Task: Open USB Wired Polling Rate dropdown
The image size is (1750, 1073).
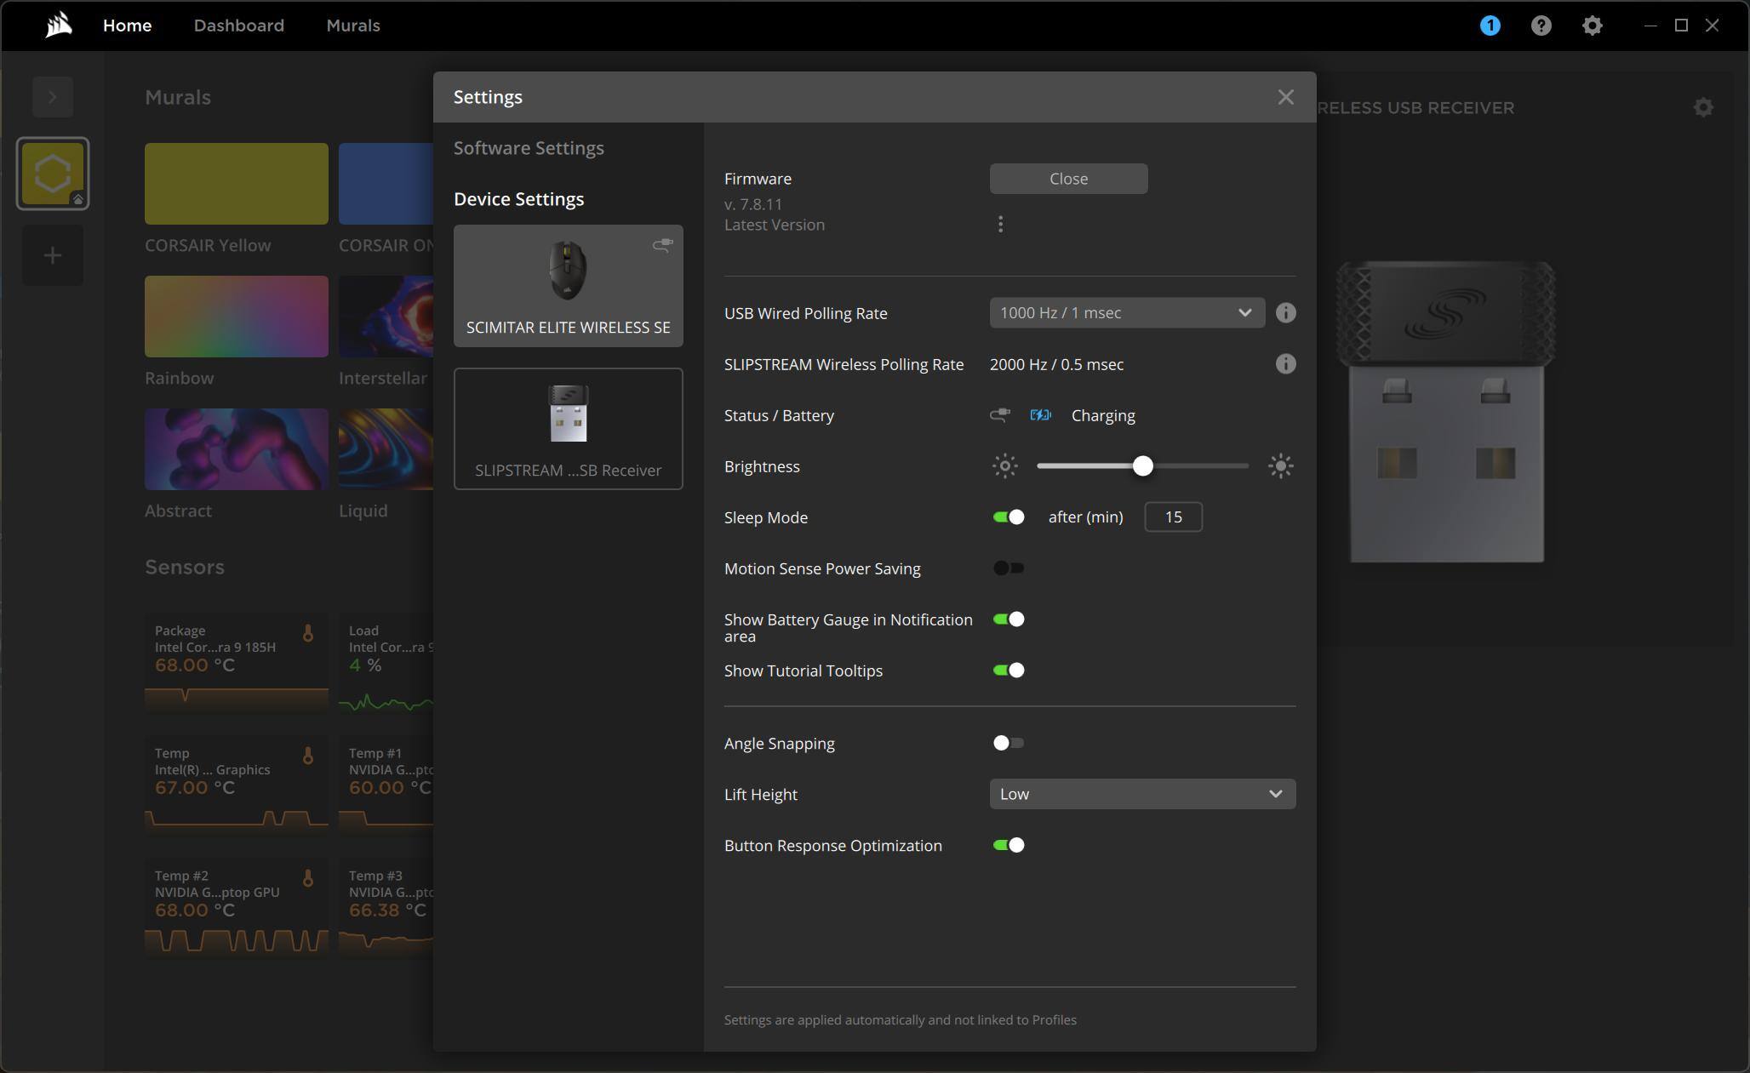Action: [x=1126, y=313]
